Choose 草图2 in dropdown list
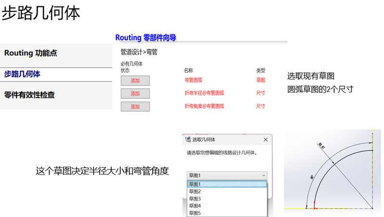The height and width of the screenshot is (217, 384). click(227, 192)
